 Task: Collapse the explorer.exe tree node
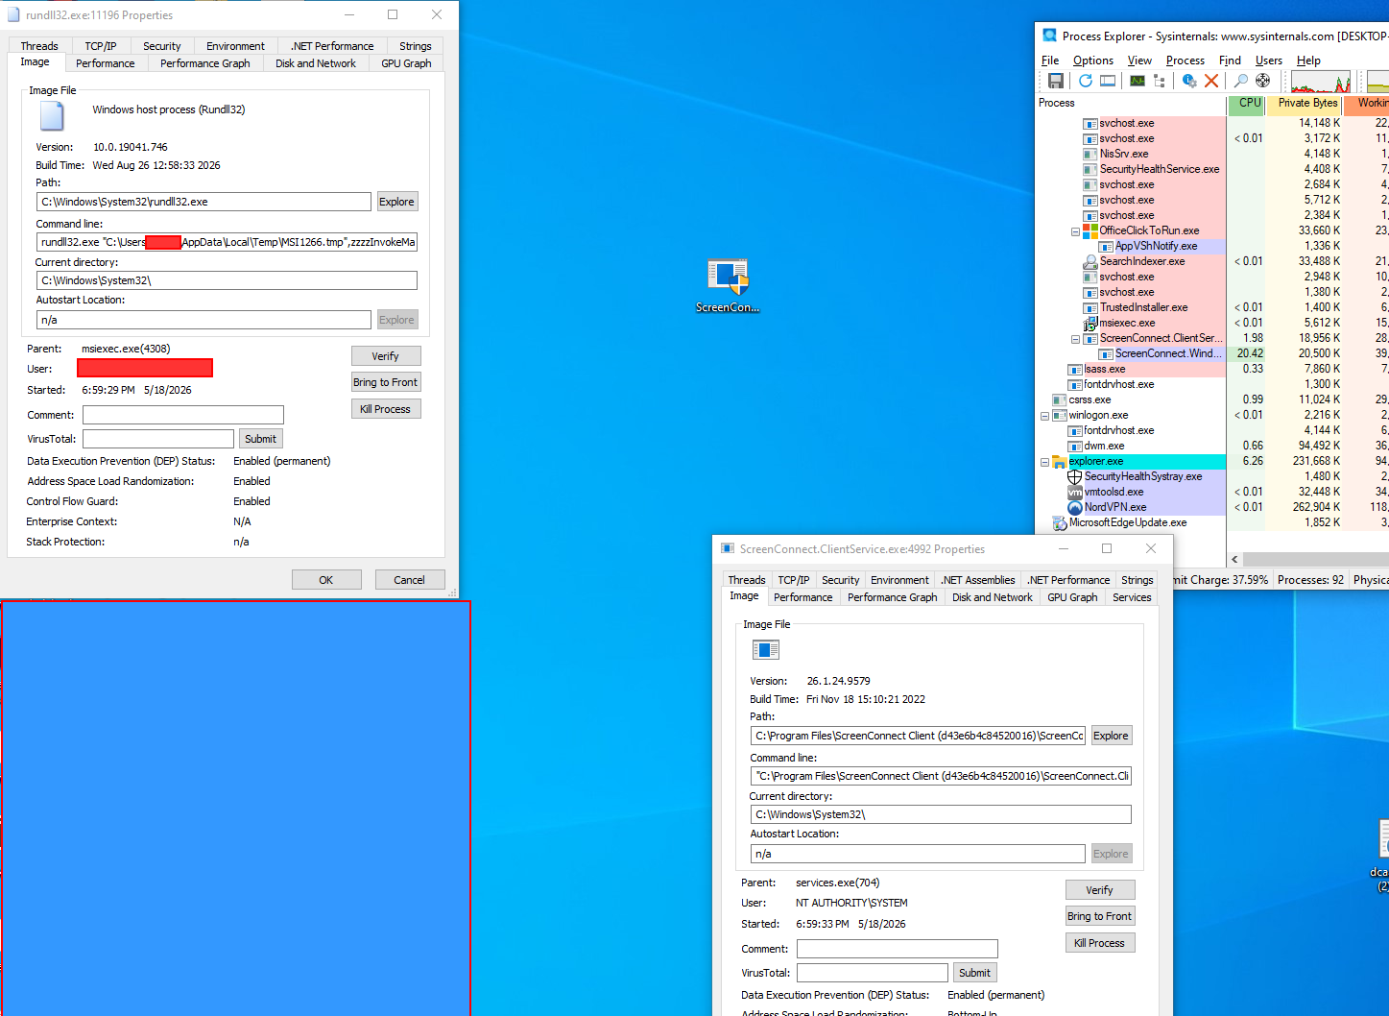[x=1044, y=462]
